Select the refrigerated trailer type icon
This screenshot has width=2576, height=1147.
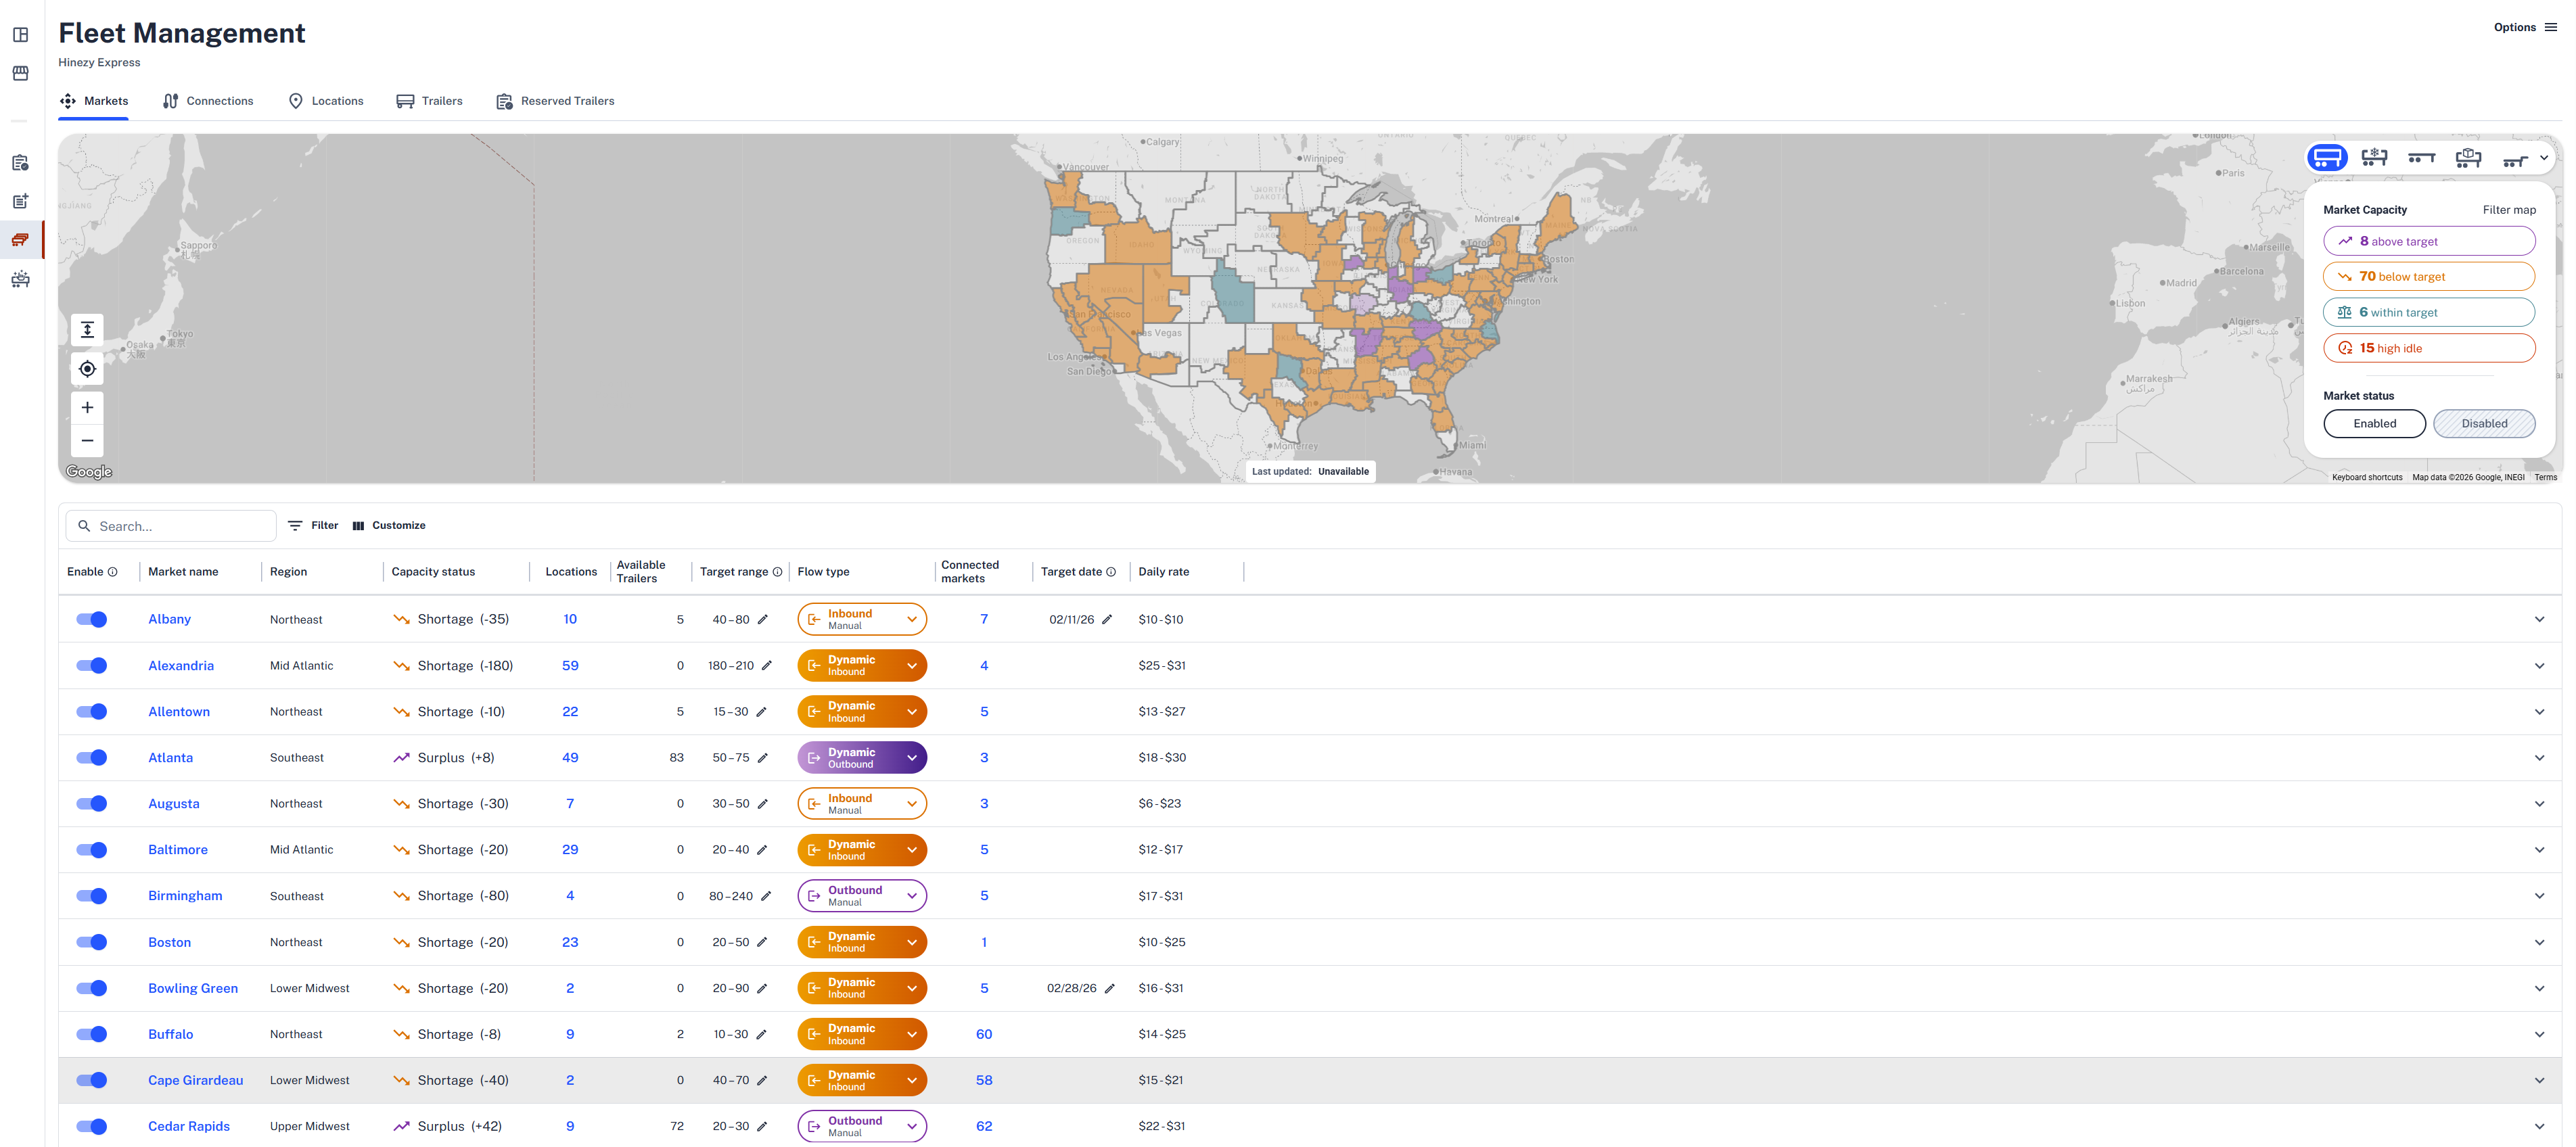tap(2373, 157)
